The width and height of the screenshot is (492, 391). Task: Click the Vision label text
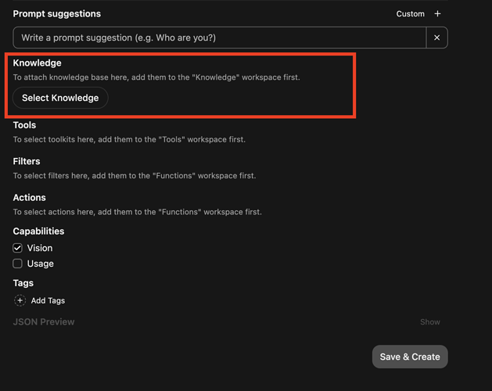[x=40, y=248]
